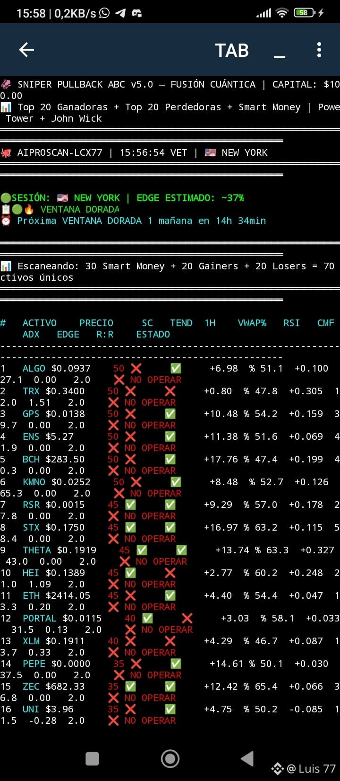Select the ZEC ticker
The width and height of the screenshot is (340, 781).
point(31,686)
